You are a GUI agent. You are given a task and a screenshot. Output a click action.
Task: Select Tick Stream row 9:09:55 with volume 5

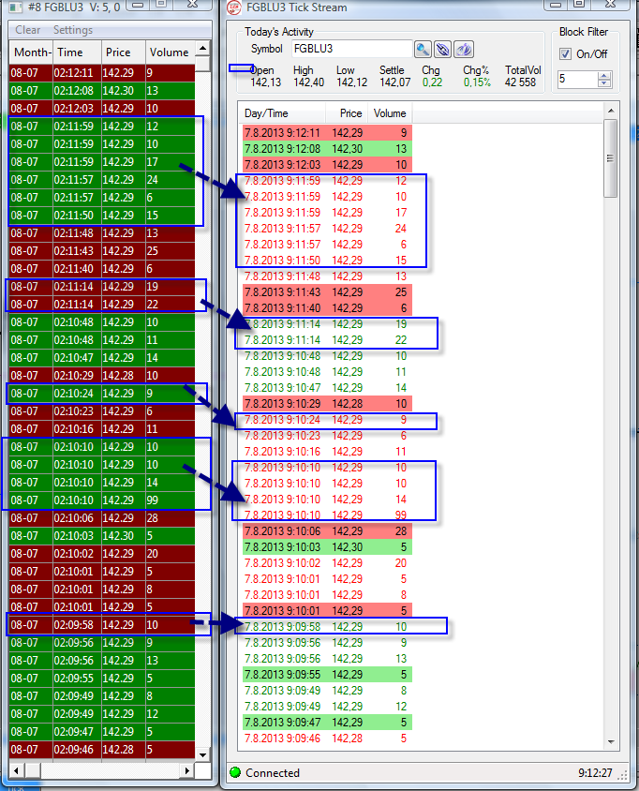tap(327, 675)
